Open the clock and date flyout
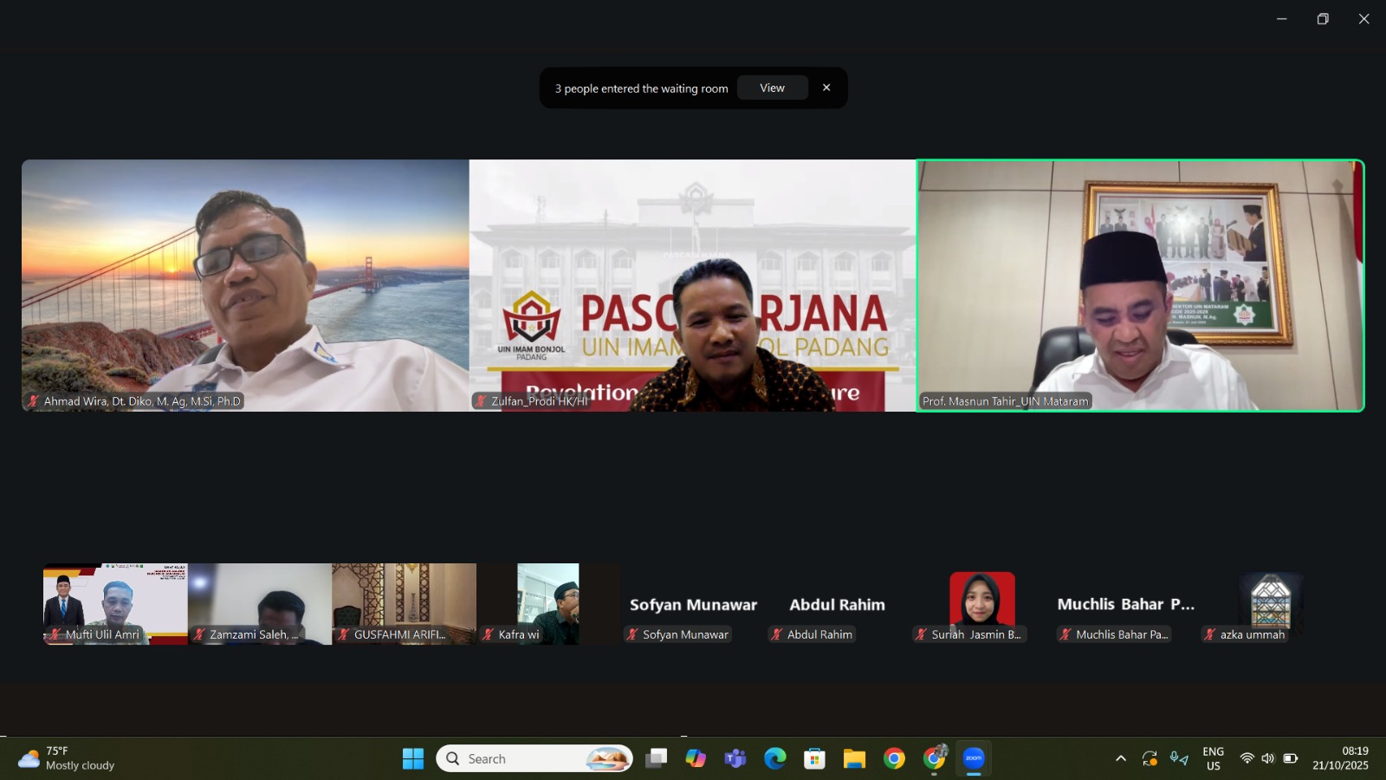The height and width of the screenshot is (780, 1386). click(1340, 758)
